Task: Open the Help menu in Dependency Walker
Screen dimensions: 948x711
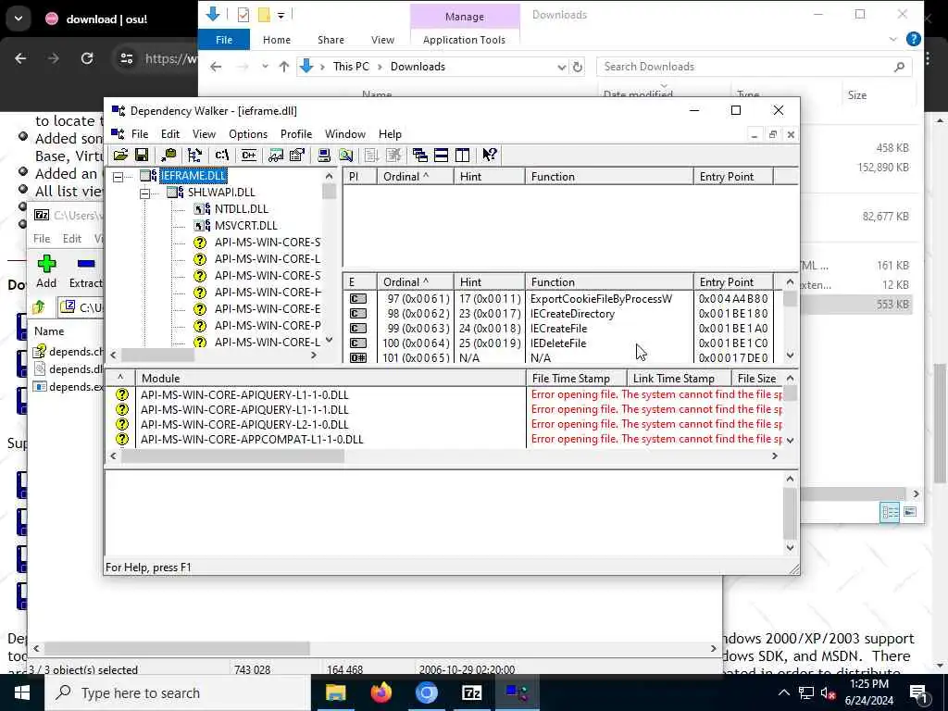Action: pyautogui.click(x=390, y=134)
